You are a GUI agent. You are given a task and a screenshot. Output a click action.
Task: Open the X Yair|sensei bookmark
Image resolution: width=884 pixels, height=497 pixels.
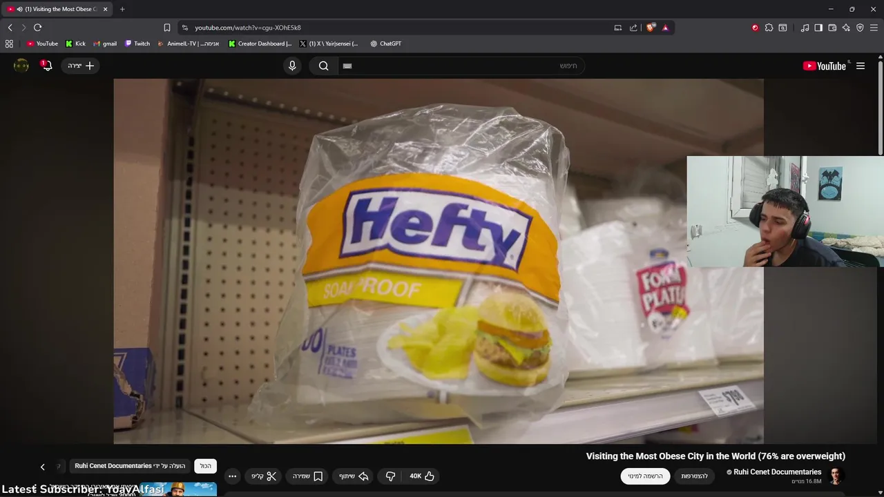(329, 43)
